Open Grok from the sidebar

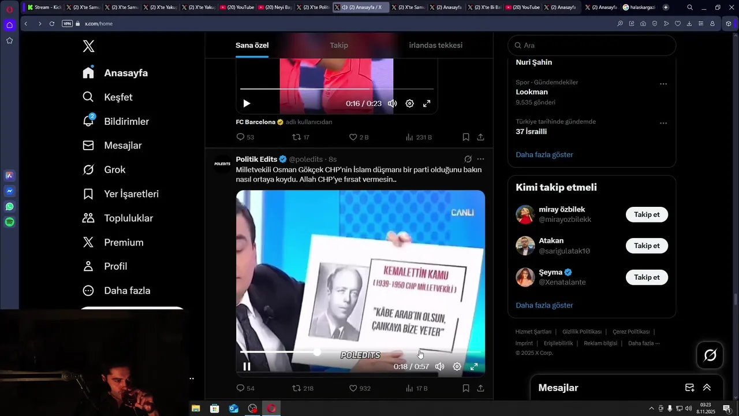coord(104,170)
